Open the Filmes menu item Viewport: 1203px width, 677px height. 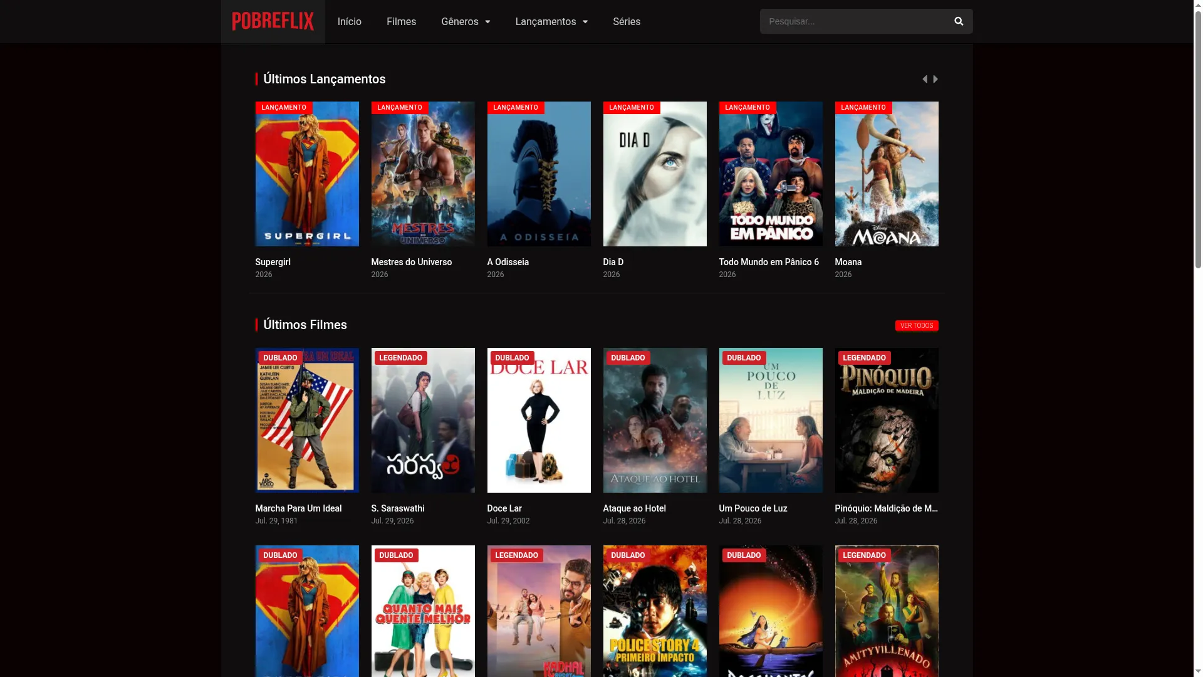[x=401, y=21]
